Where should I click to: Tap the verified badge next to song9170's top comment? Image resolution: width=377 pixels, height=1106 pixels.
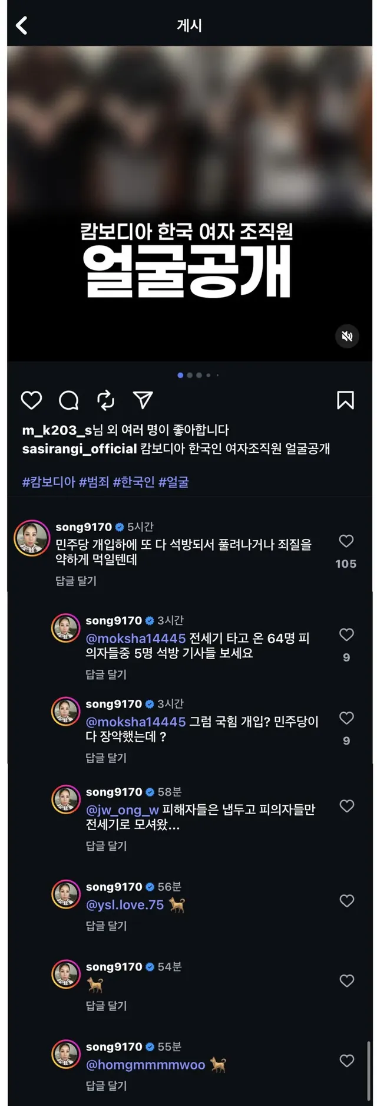120,527
